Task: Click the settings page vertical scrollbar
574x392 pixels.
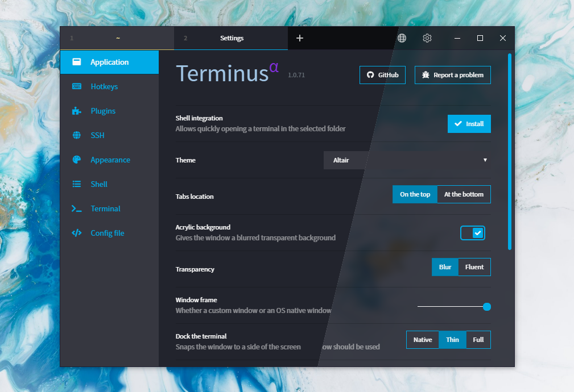Action: [x=510, y=152]
